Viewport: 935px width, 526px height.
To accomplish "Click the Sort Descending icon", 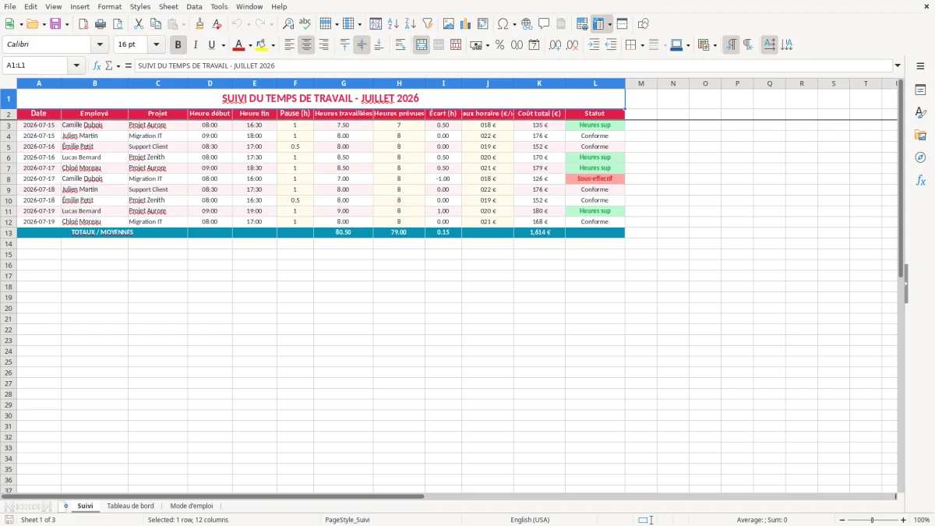I will (x=411, y=24).
